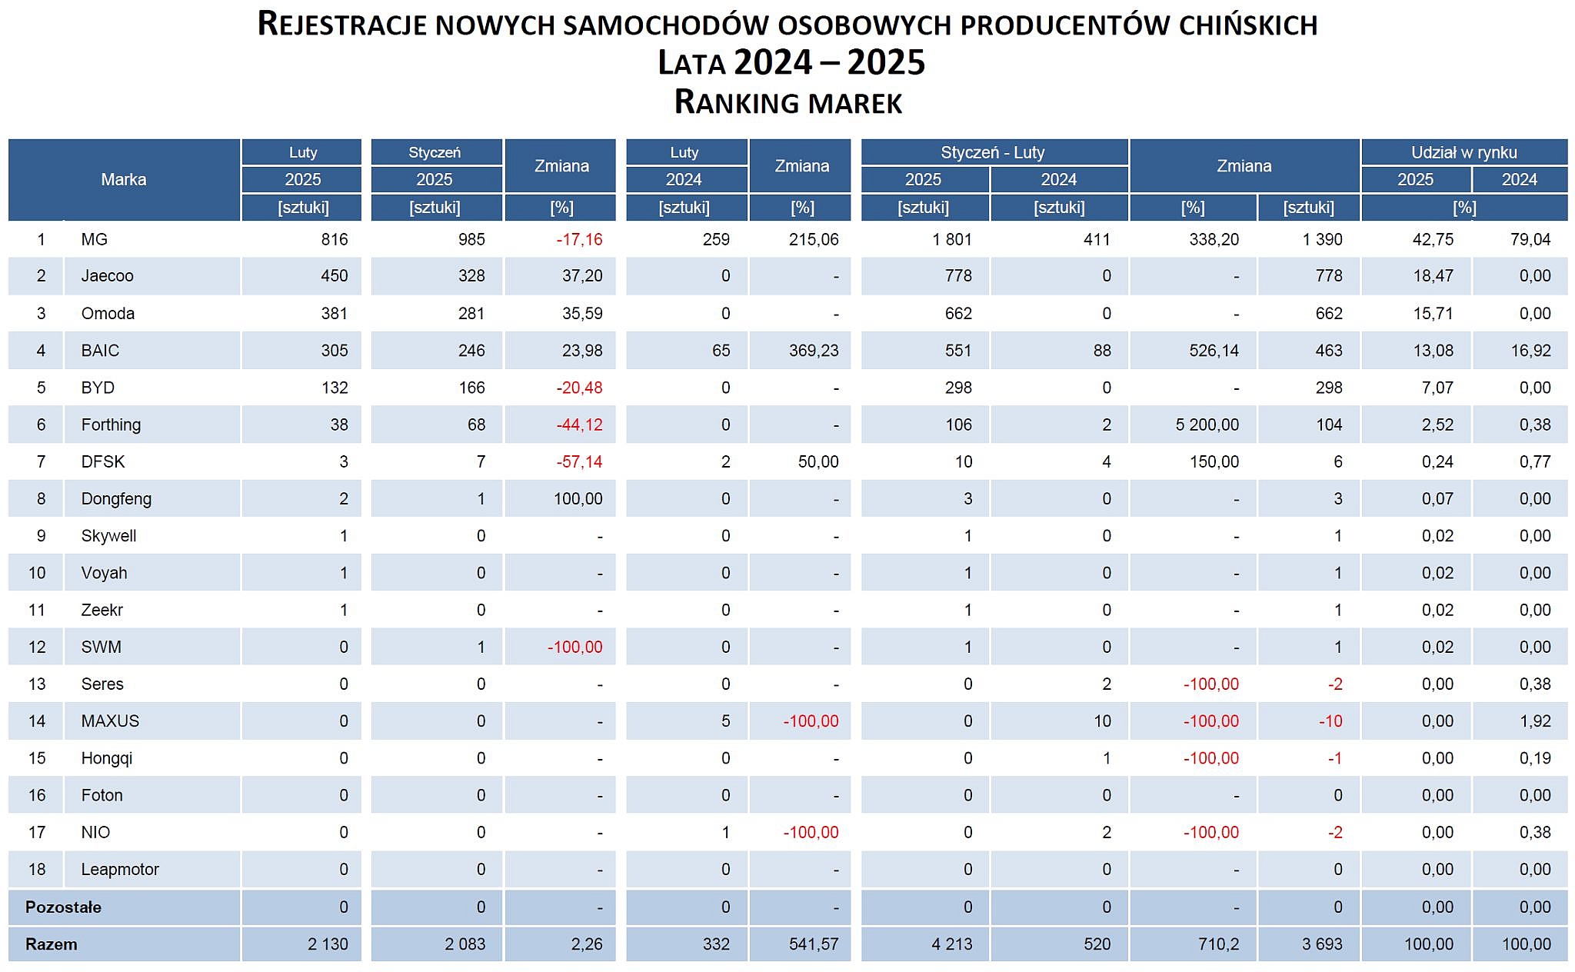The width and height of the screenshot is (1575, 972).
Task: Click the 'Hongqi' brand name
Action: (x=107, y=758)
